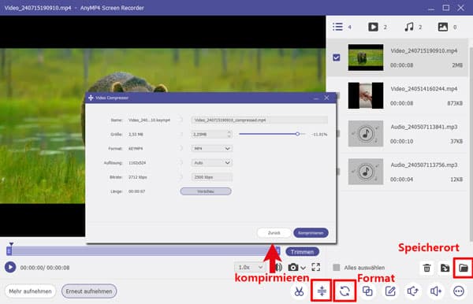Open the video compressor tool
This screenshot has width=473, height=304.
[x=322, y=291]
